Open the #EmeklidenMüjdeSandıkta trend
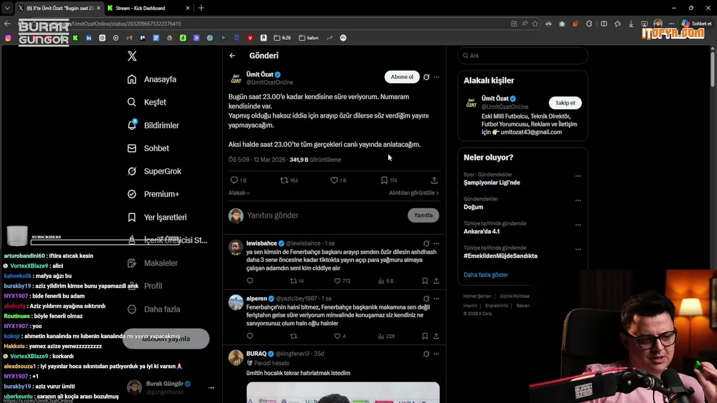717x403 pixels. click(500, 256)
